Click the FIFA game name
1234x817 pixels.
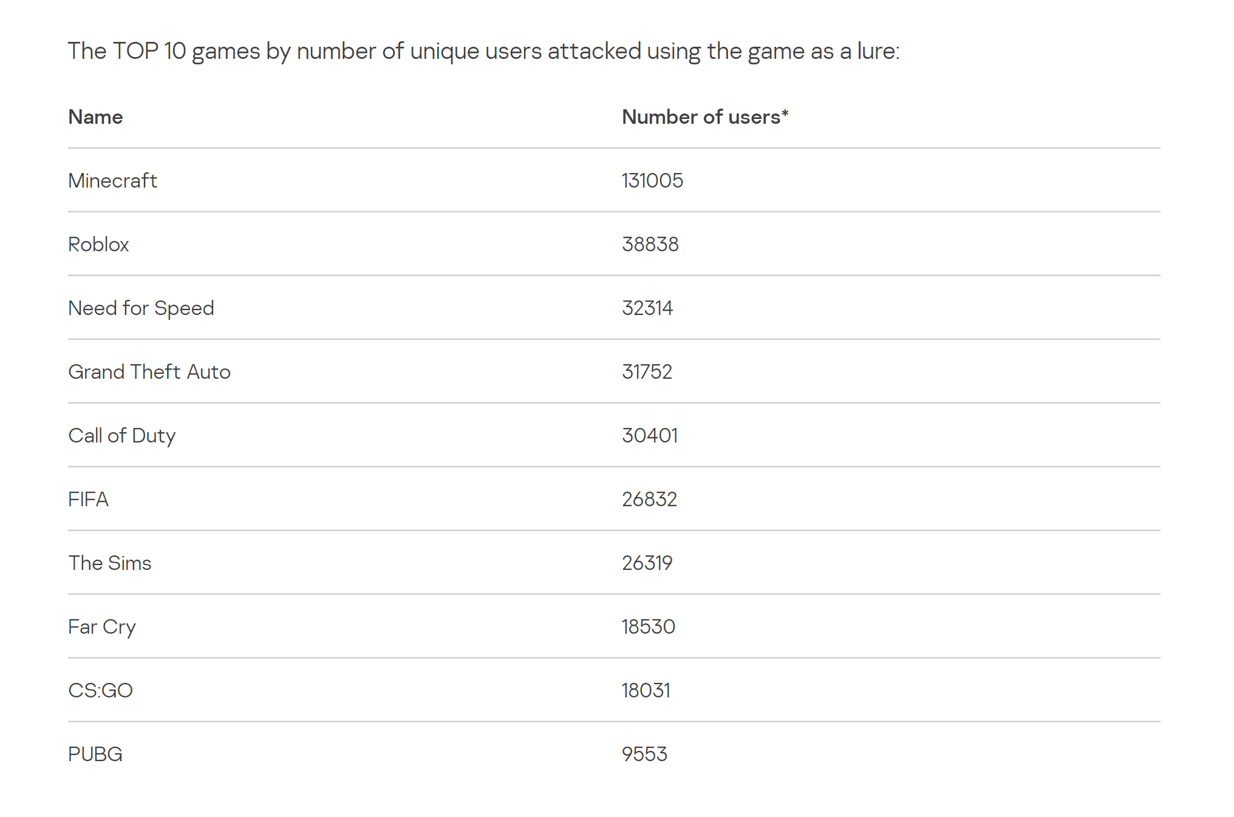pos(88,499)
